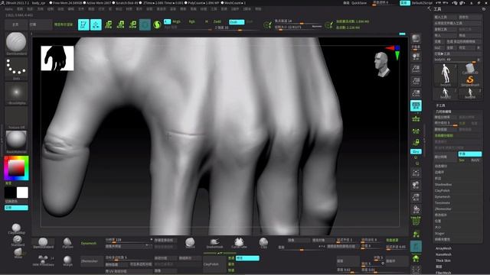Image resolution: width=490 pixels, height=275 pixels.
Task: Click the Xpose icon at shelf bottom
Action: click(x=416, y=270)
